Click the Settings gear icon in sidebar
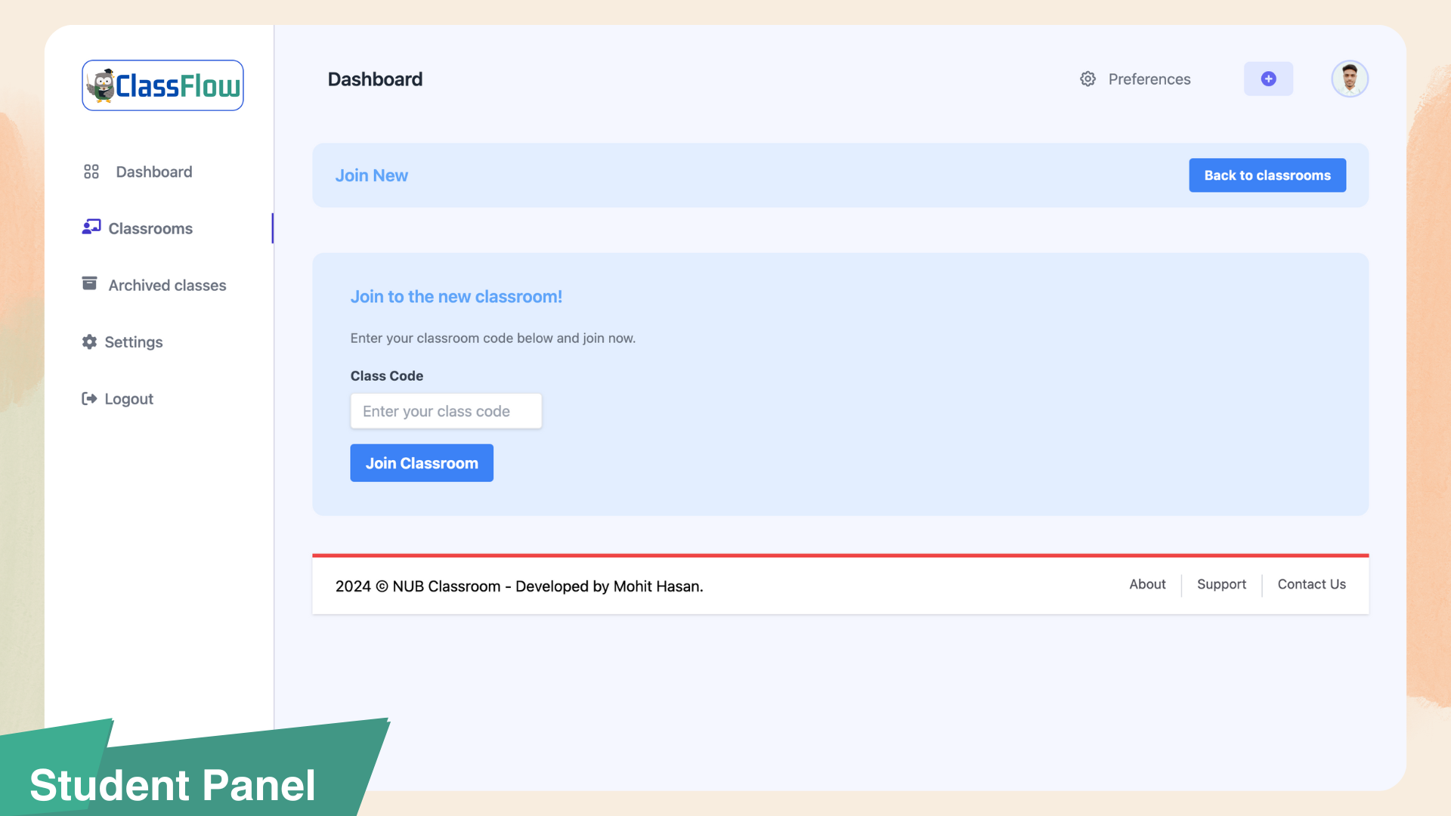 tap(89, 342)
